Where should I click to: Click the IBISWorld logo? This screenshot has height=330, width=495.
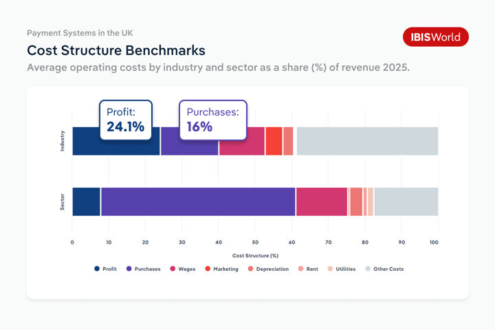(435, 37)
